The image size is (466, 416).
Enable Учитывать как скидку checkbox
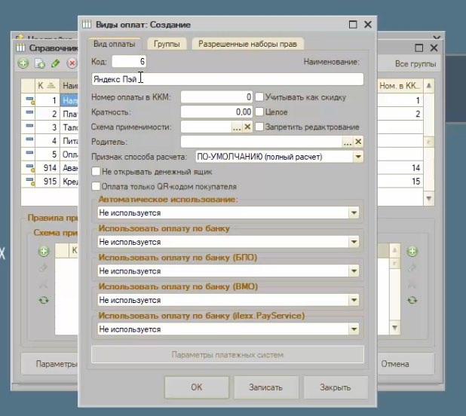click(x=259, y=96)
